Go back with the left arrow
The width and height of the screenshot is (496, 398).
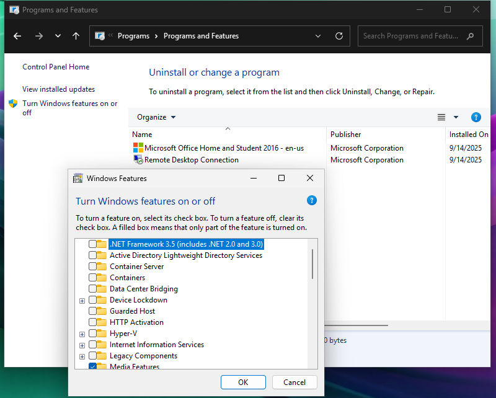tap(17, 36)
